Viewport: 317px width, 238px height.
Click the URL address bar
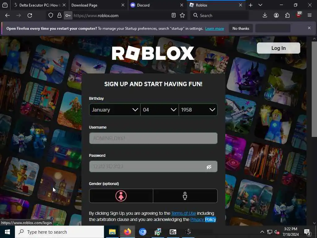click(x=121, y=15)
